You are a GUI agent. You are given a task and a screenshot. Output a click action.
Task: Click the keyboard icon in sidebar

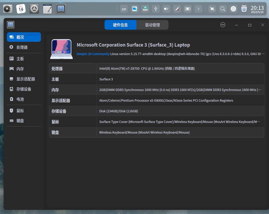tap(11, 121)
